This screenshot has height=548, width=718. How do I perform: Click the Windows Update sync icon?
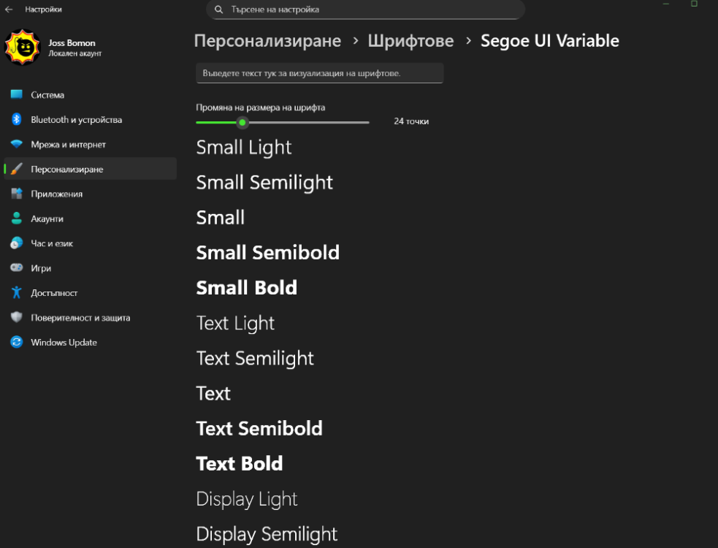(17, 342)
